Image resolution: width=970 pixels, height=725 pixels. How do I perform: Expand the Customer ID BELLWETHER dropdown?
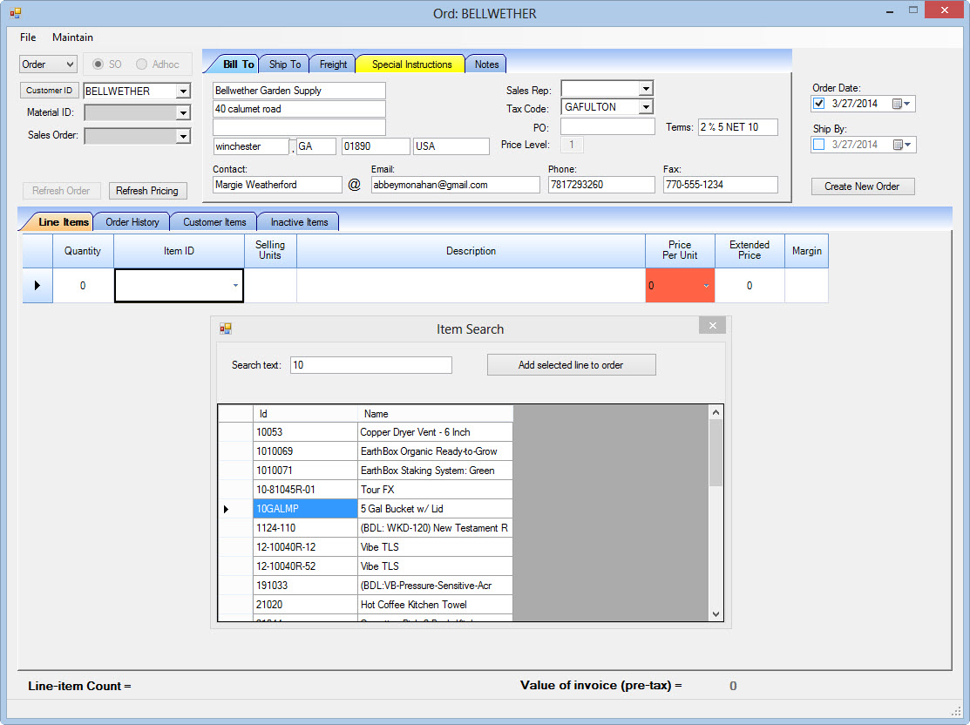tap(183, 91)
